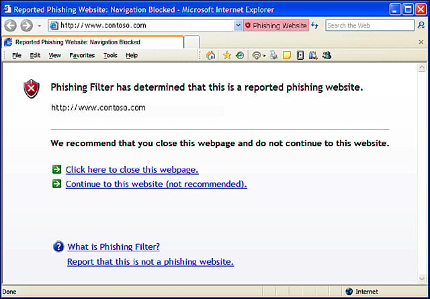Open the What is Phishing Filter? link
430x299 pixels.
114,247
